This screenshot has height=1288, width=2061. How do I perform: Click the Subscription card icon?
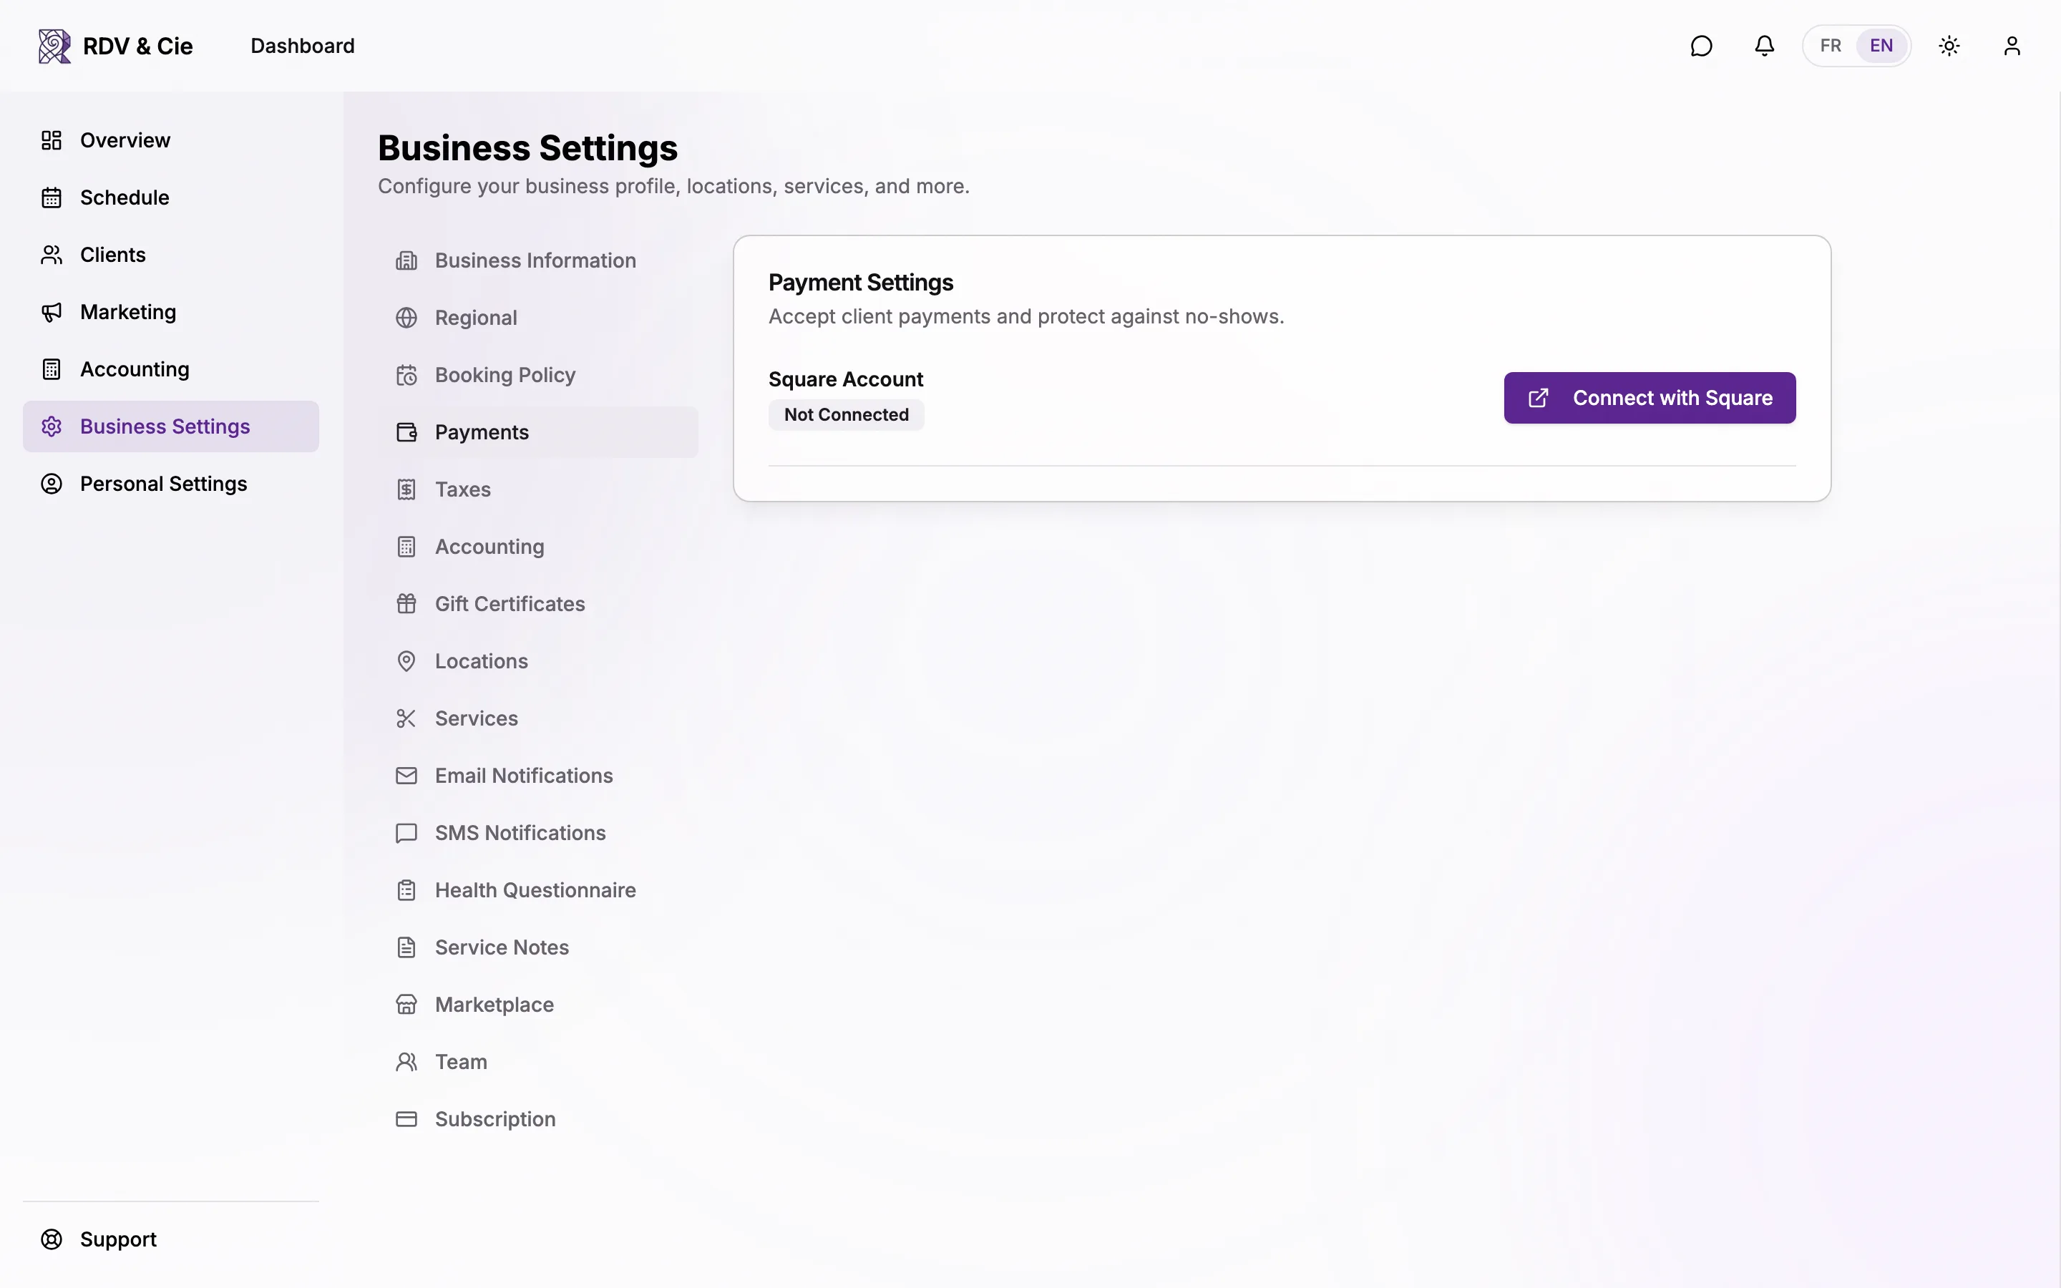coord(406,1119)
